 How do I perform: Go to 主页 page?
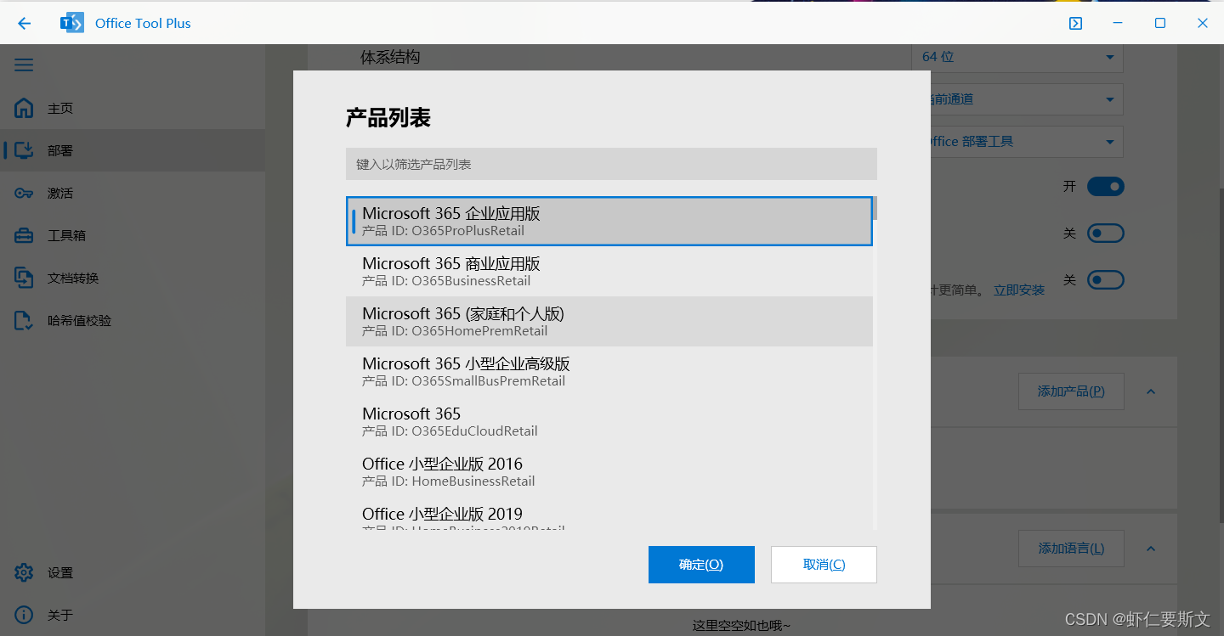tap(133, 109)
